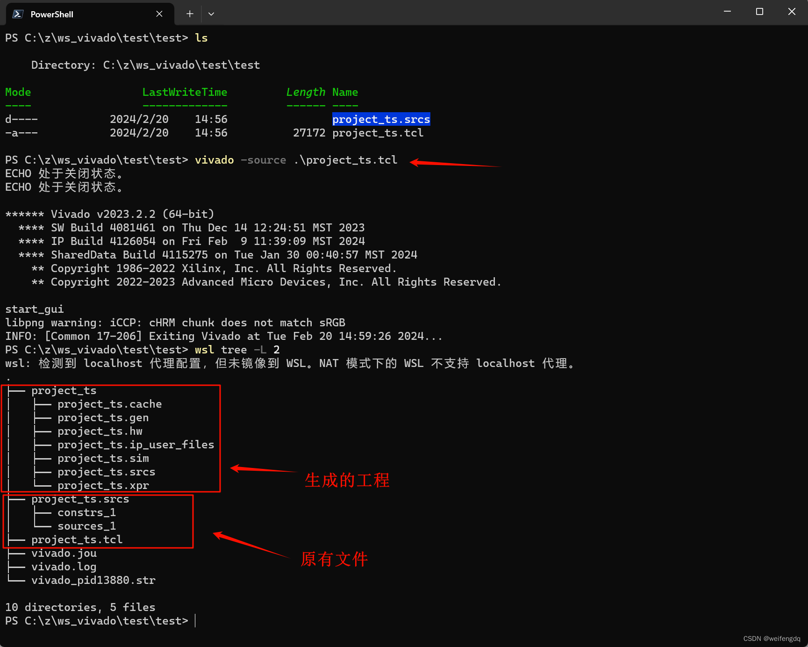This screenshot has width=808, height=647.
Task: Click project_ts.ip_user_files in the tree output
Action: (x=136, y=445)
